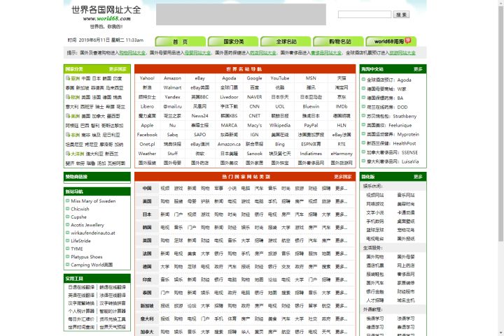Open the Myprotein link
Viewport: 504px width, 336px height.
[393, 134]
